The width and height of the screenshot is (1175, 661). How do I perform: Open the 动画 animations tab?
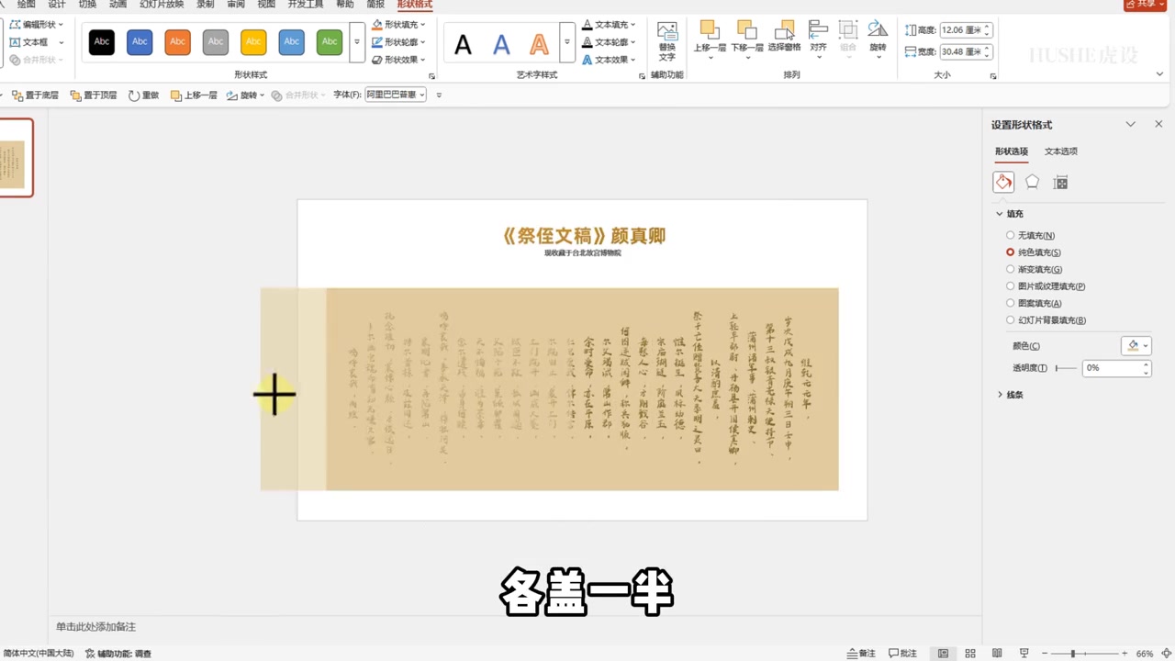[x=117, y=5]
